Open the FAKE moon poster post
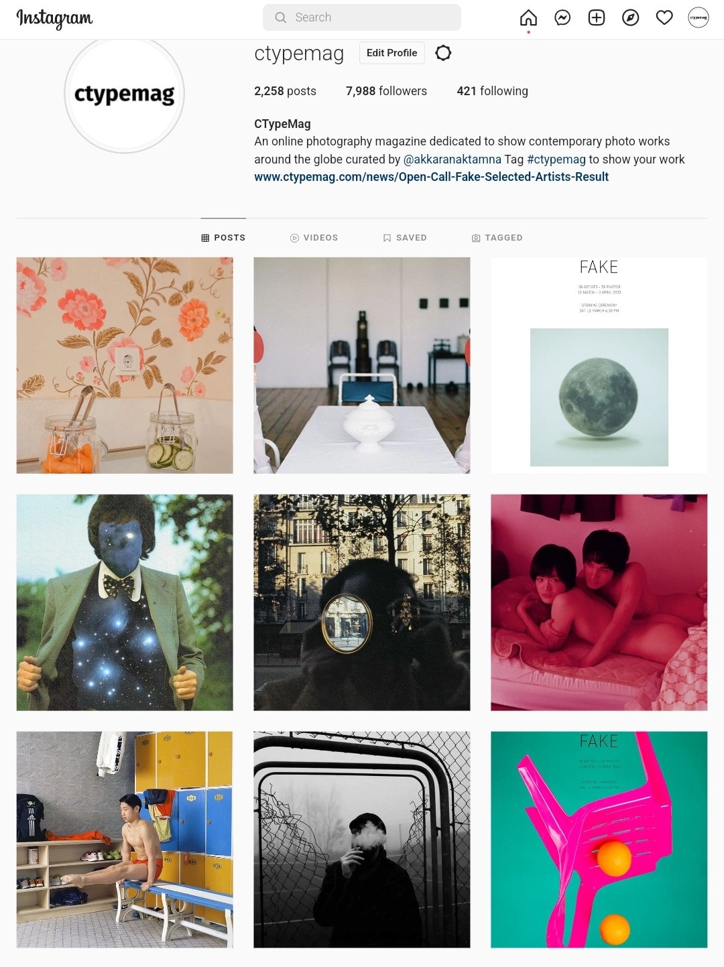The image size is (724, 967). click(x=599, y=365)
